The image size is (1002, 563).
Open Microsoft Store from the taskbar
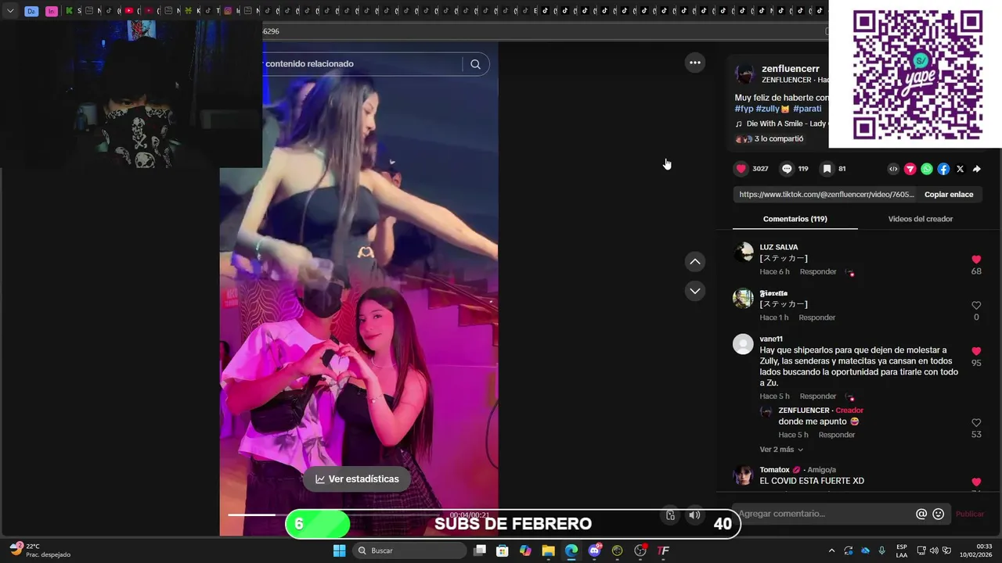point(503,550)
